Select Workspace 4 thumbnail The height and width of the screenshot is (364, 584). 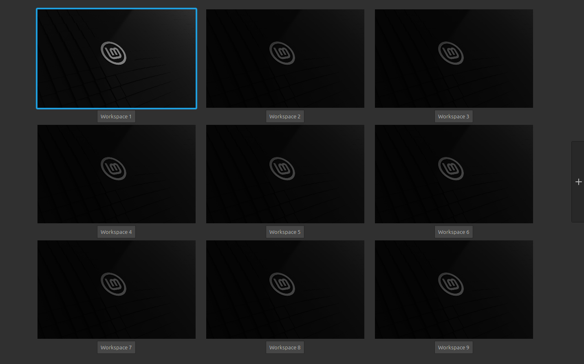(116, 174)
